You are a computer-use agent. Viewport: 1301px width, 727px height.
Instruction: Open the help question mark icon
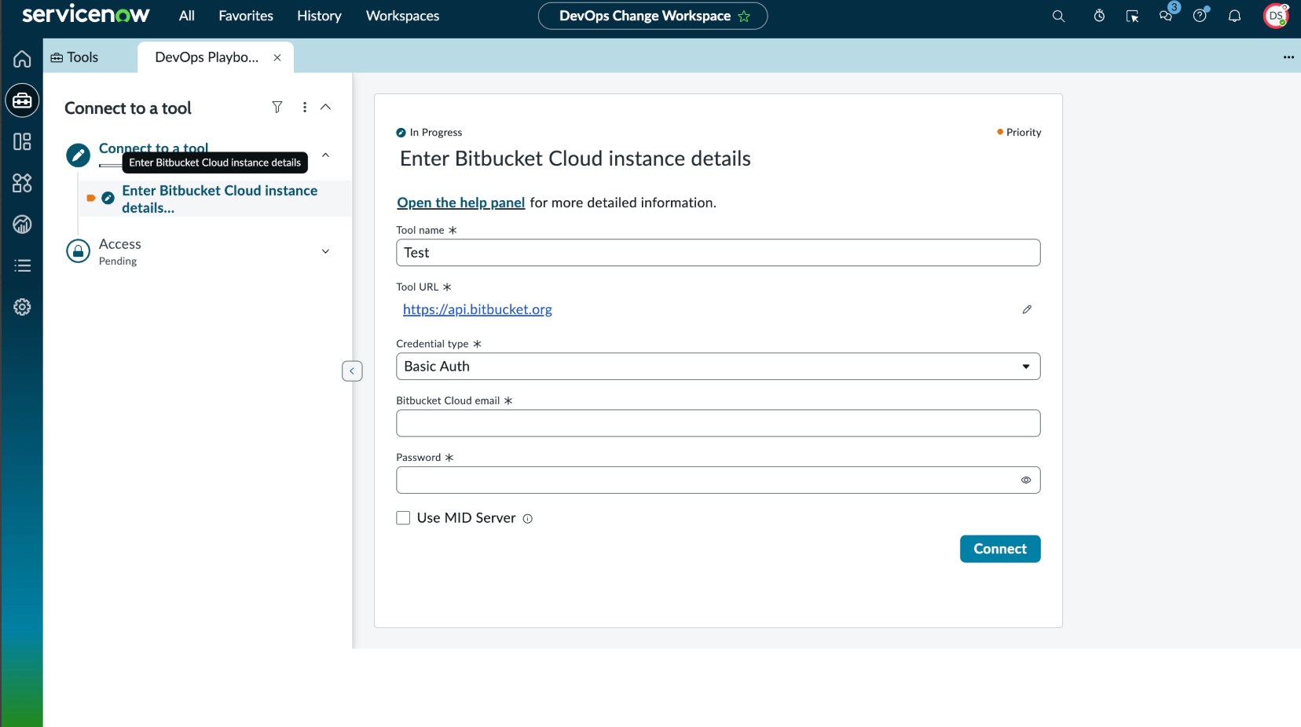(1200, 16)
